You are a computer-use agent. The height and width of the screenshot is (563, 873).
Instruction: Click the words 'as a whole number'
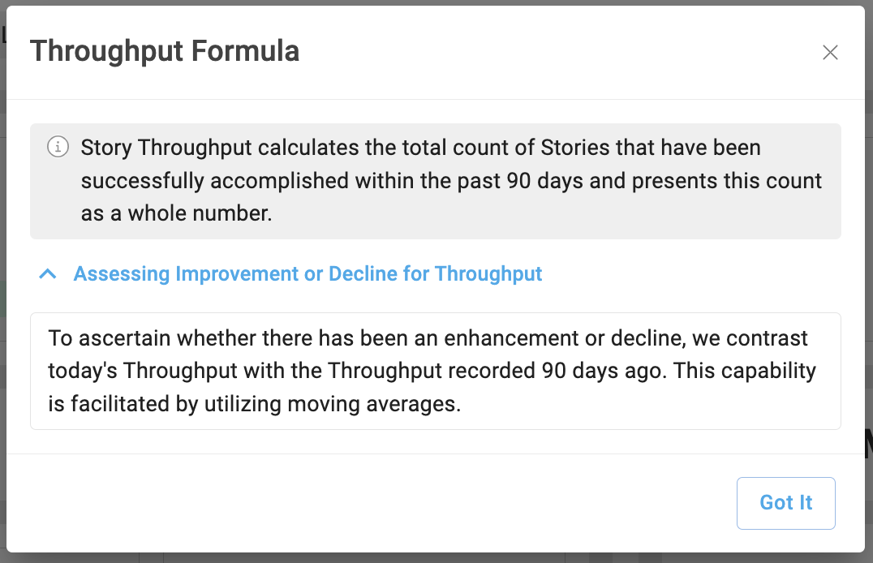tap(176, 213)
